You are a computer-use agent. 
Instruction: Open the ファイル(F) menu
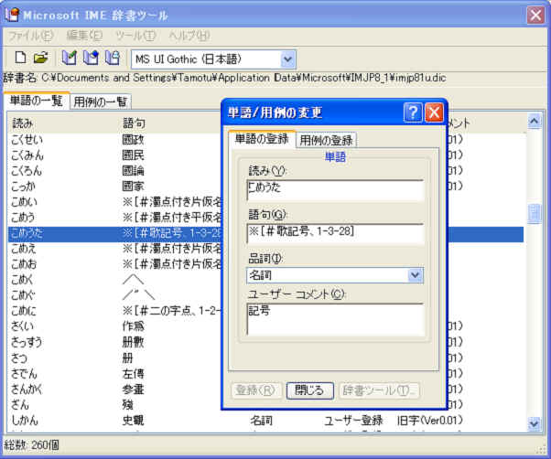(x=30, y=36)
